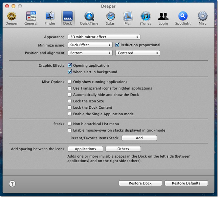Toggle Automatically hide and show the Dock
Image resolution: width=218 pixels, height=197 pixels.
tap(70, 95)
